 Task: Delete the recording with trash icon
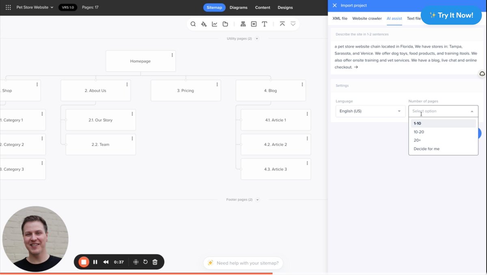click(x=155, y=262)
